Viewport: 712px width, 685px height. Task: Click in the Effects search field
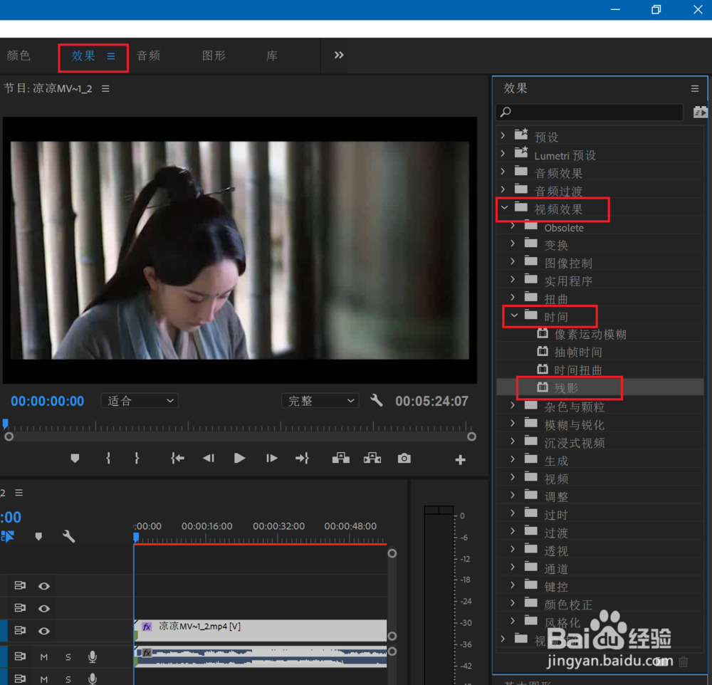[590, 112]
